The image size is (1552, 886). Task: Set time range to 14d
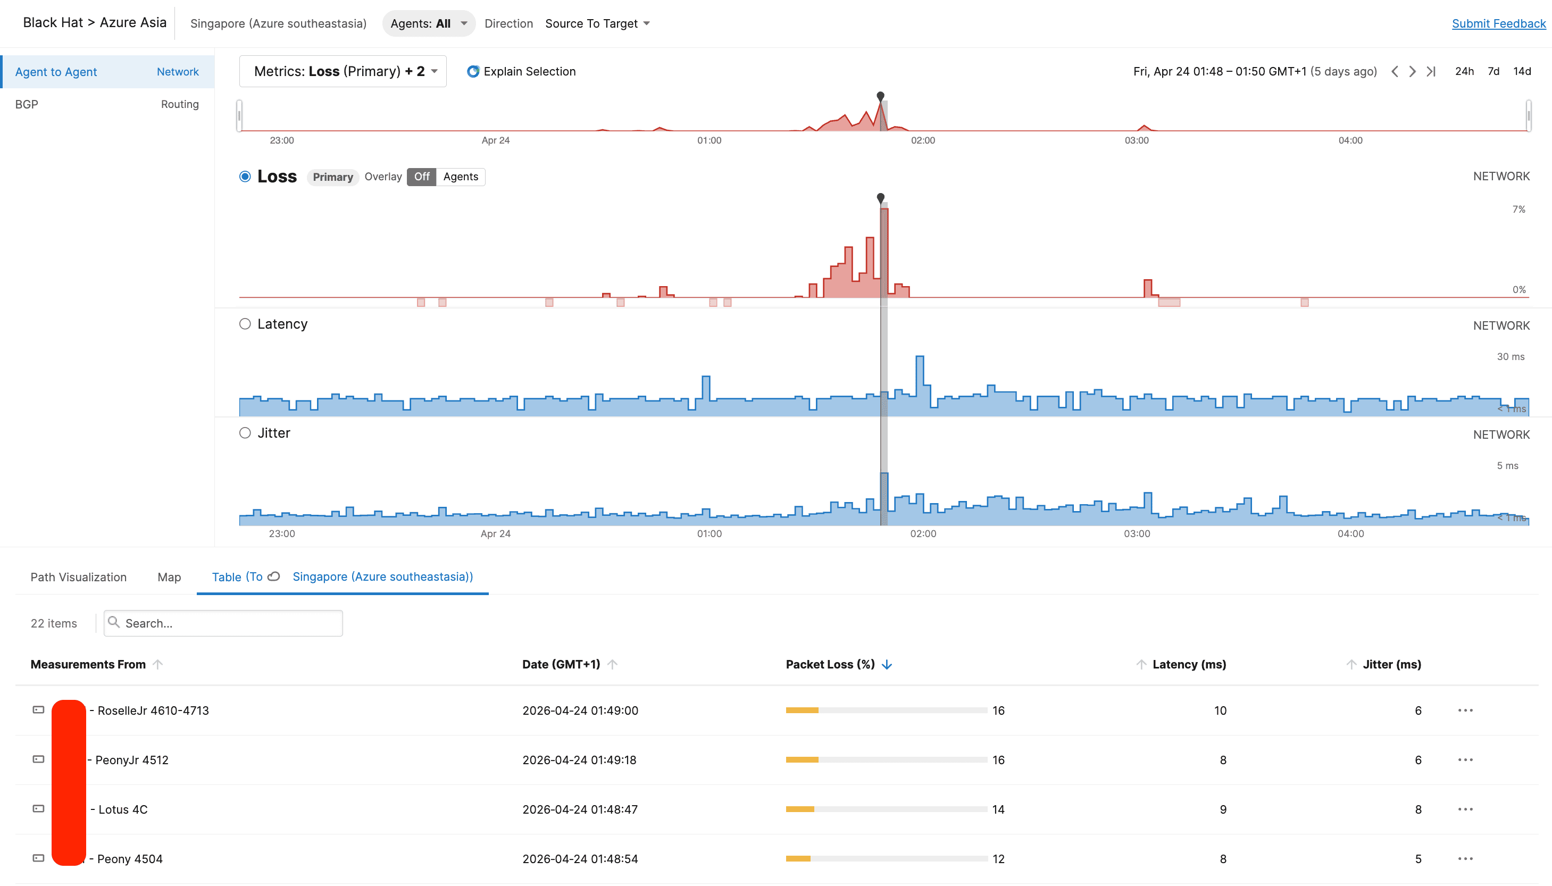[1522, 71]
